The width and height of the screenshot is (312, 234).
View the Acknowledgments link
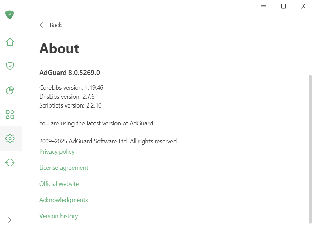click(63, 200)
